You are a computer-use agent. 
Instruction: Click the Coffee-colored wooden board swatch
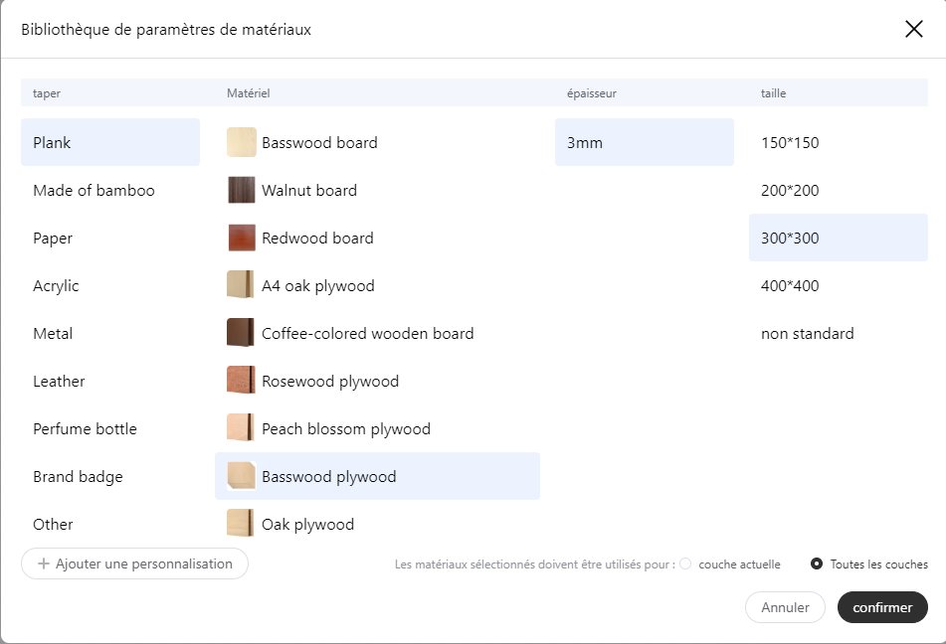(241, 333)
